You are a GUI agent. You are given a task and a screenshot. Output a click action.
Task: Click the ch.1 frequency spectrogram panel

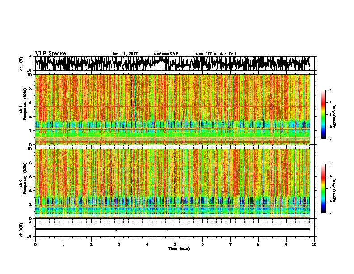coord(173,109)
